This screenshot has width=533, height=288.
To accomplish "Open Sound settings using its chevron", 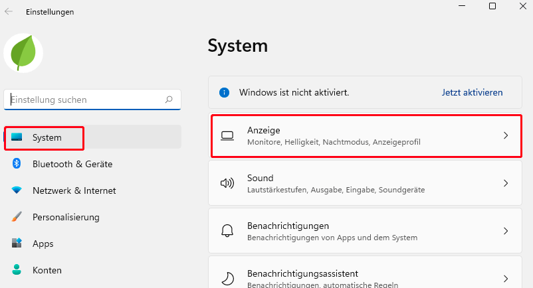I will tap(506, 183).
